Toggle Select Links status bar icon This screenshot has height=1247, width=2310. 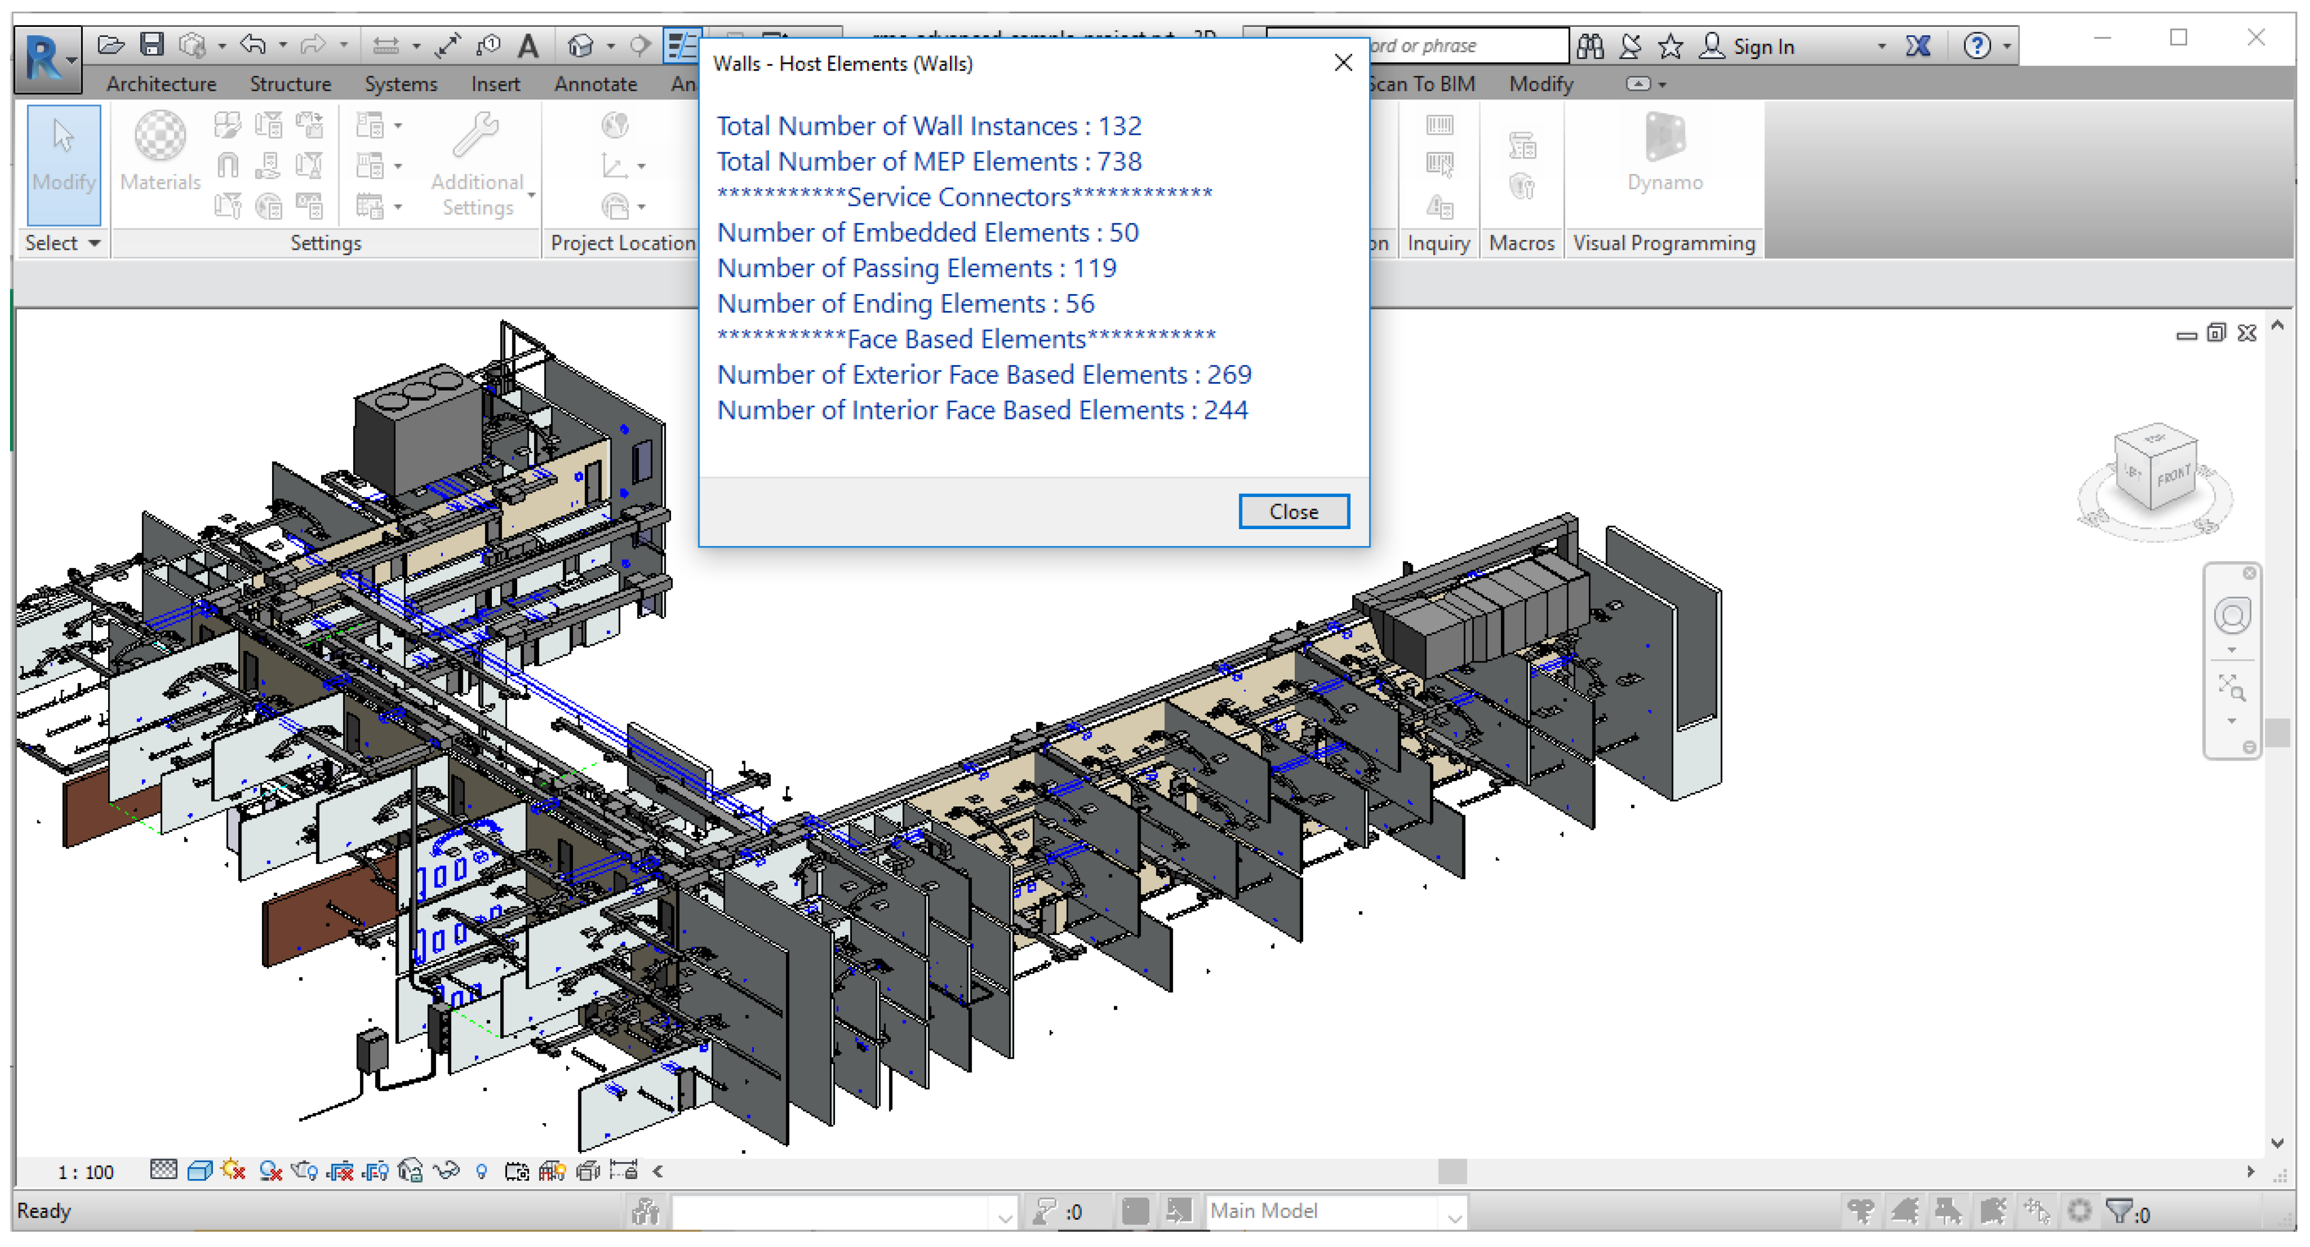(1861, 1212)
